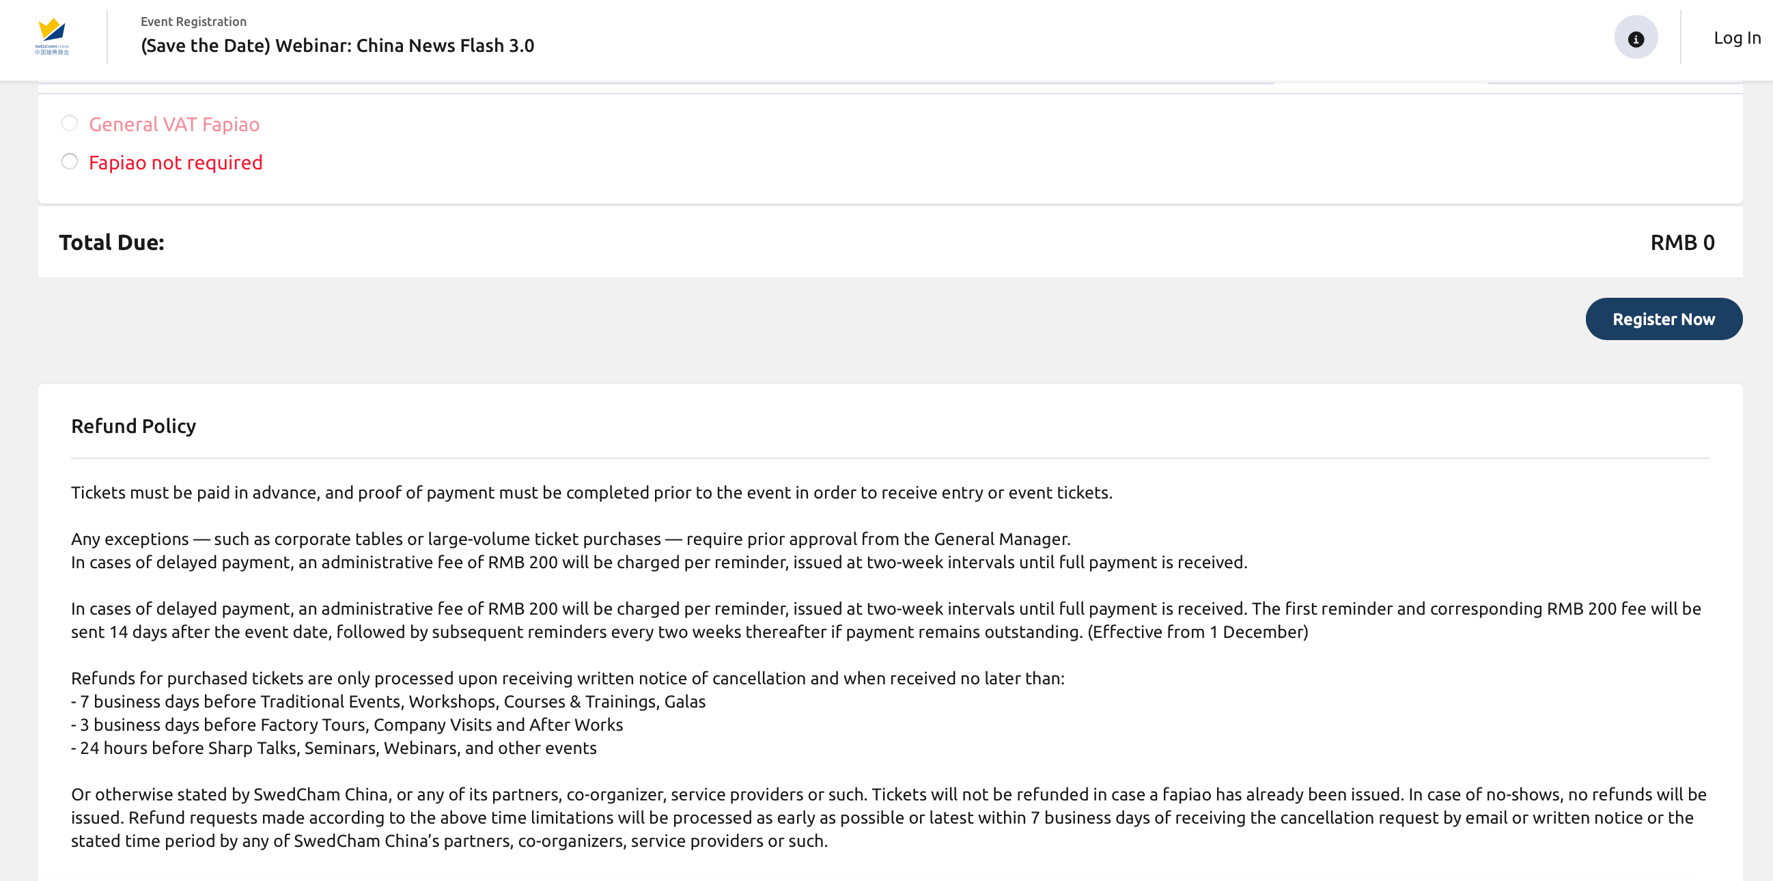Viewport: 1773px width, 881px height.
Task: Select the General VAT Fapiao radio button
Action: [70, 123]
